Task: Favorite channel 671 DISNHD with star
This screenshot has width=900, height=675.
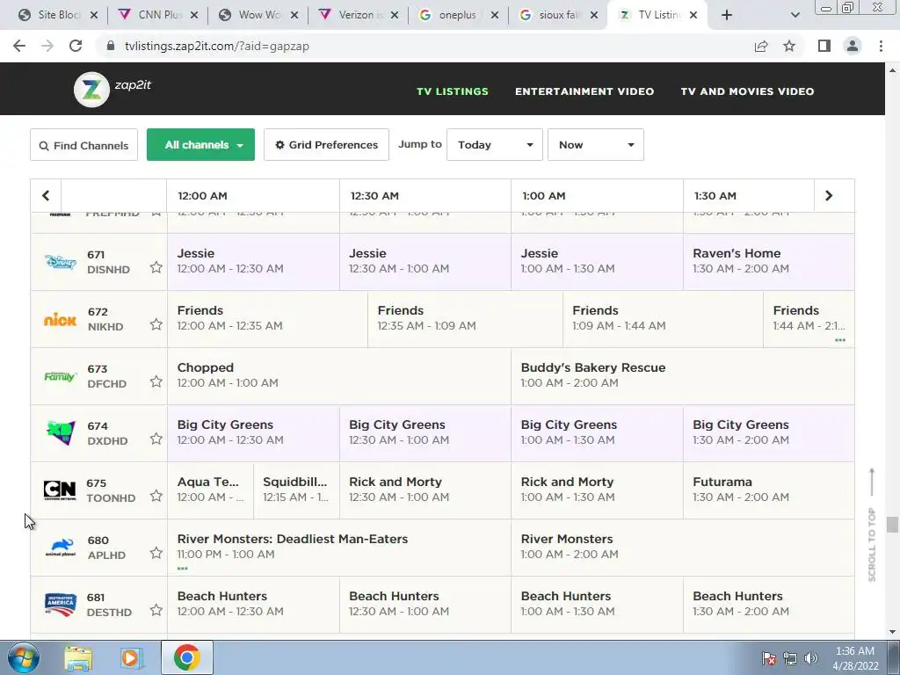Action: click(156, 267)
